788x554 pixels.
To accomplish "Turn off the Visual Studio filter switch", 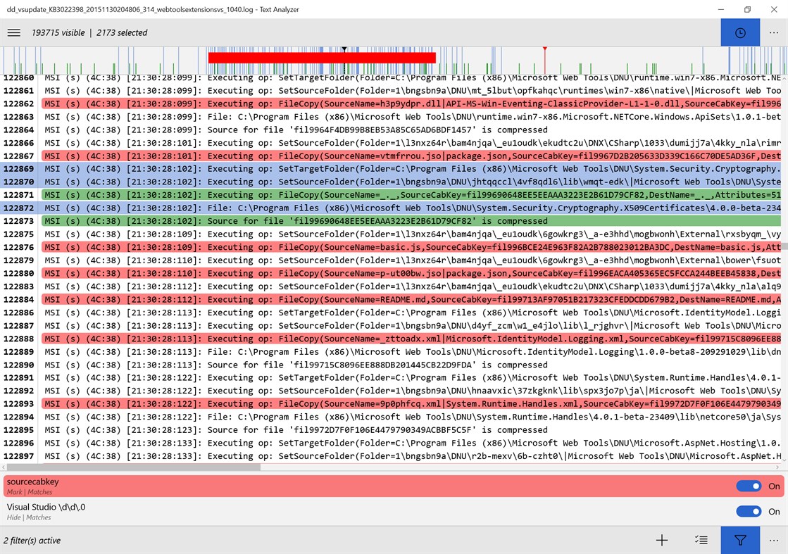I will (749, 511).
